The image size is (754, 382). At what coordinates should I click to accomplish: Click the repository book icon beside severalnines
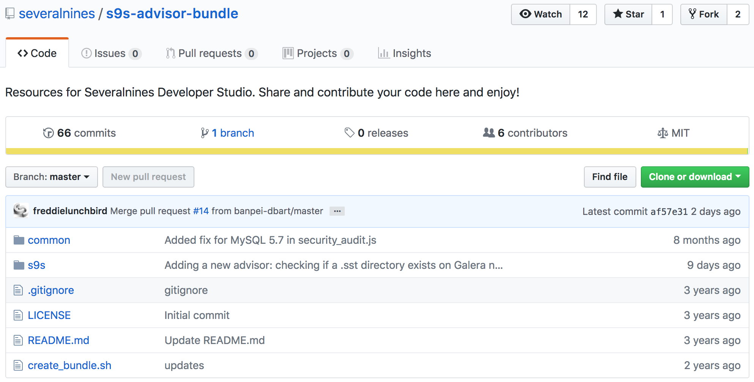point(10,14)
